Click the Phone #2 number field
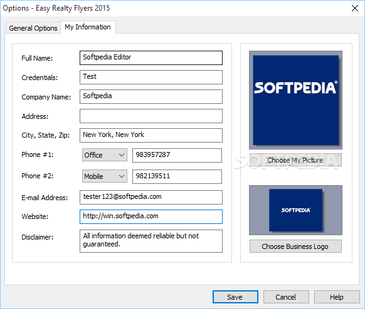 click(177, 176)
